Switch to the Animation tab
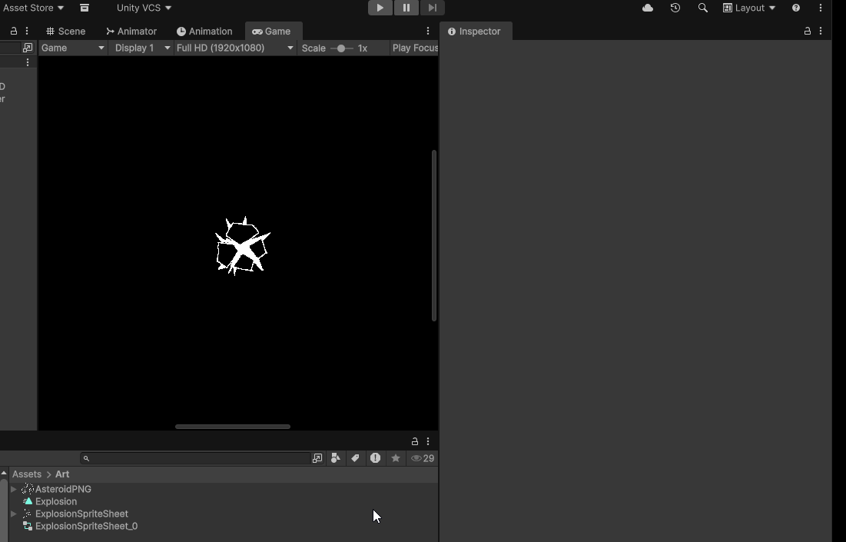Viewport: 846px width, 542px height. (204, 32)
